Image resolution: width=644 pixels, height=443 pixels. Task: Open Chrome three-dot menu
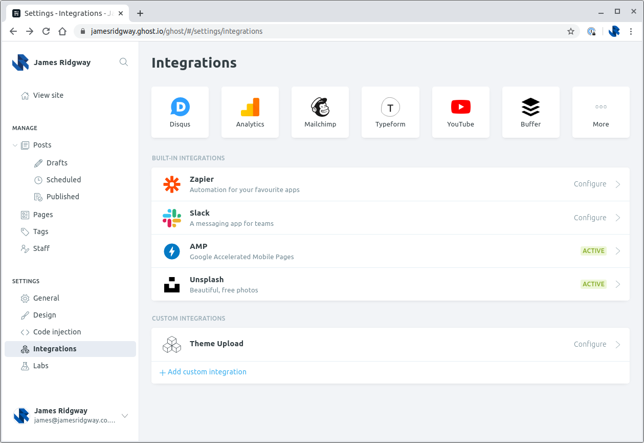(x=631, y=31)
